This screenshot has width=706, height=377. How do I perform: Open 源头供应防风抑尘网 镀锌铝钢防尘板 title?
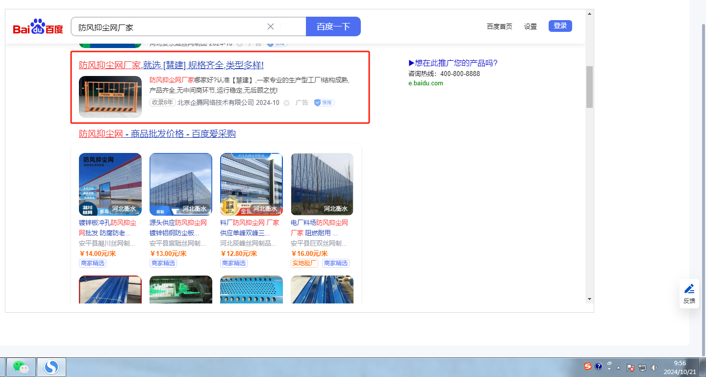178,227
